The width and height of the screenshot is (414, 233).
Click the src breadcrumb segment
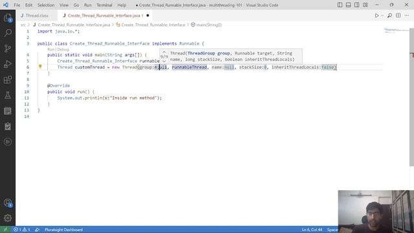(x=23, y=25)
